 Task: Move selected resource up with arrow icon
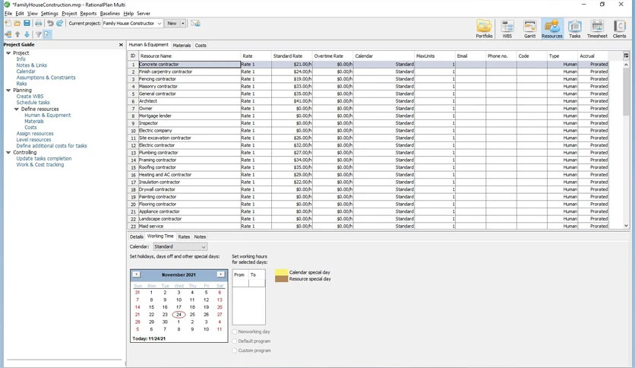click(17, 34)
